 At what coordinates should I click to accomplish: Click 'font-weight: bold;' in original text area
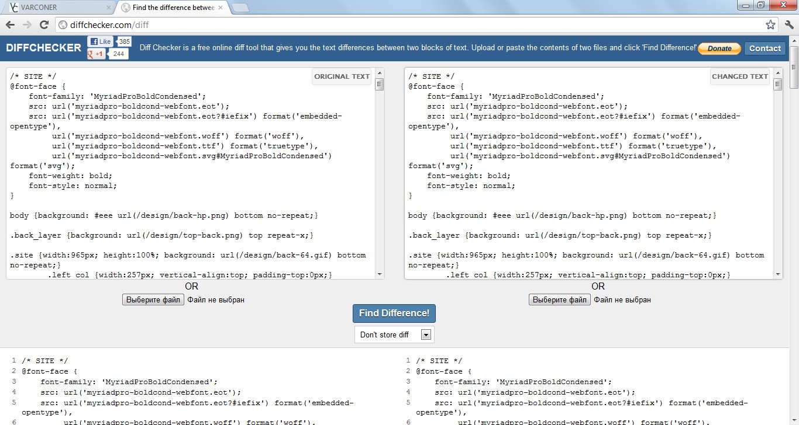tap(71, 176)
